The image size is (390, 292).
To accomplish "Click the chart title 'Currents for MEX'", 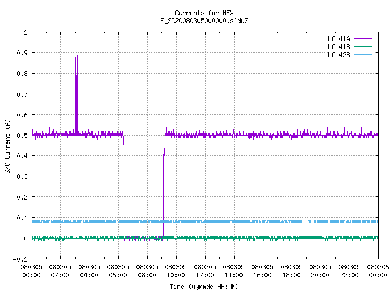I will 204,13.
